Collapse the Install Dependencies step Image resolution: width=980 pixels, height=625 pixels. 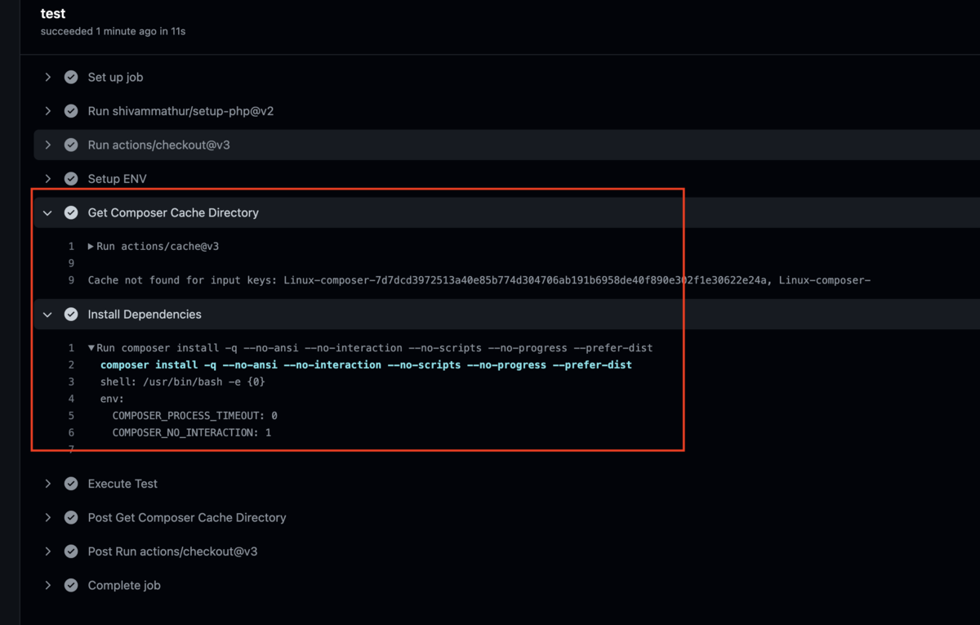[47, 315]
